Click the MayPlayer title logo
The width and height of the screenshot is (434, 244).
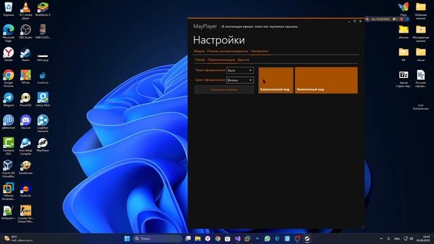pyautogui.click(x=205, y=26)
